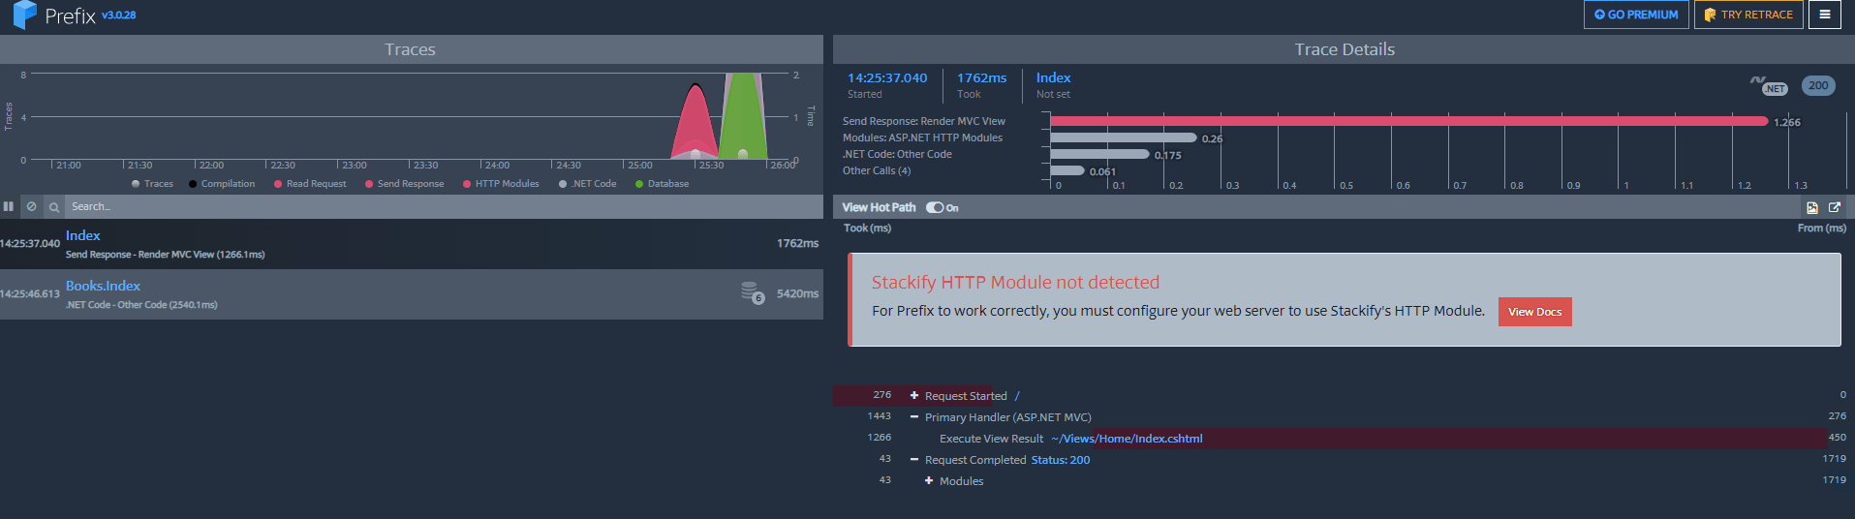This screenshot has width=1855, height=519.
Task: Toggle Read Request legend series
Action: [x=310, y=183]
